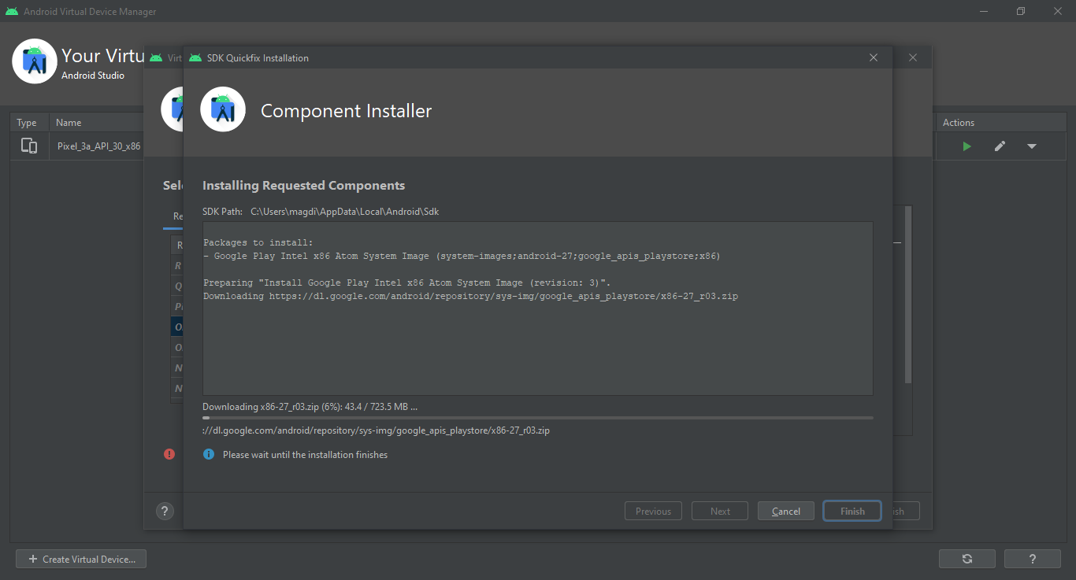Click the Android Studio logo in Component Installer
1076x580 pixels.
click(223, 109)
